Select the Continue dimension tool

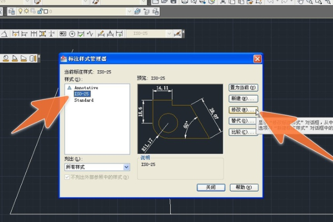tap(34, 33)
